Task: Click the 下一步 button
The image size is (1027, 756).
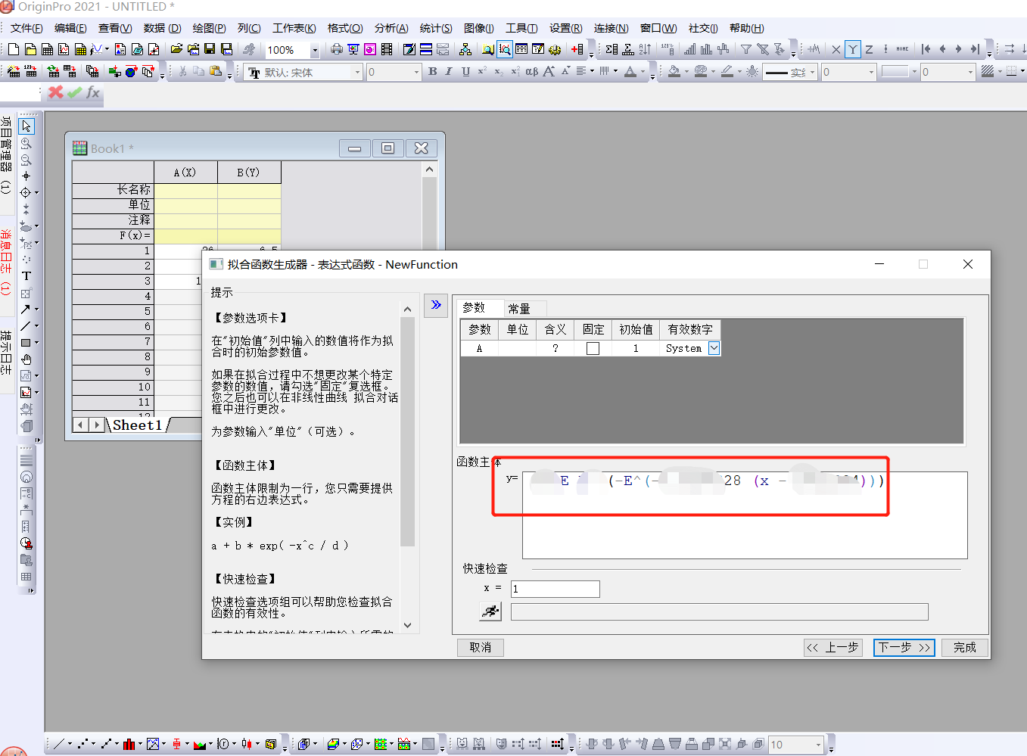Action: (904, 648)
